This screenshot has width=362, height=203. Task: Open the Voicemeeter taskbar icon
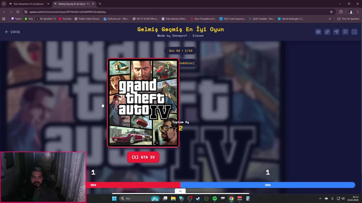(240, 198)
